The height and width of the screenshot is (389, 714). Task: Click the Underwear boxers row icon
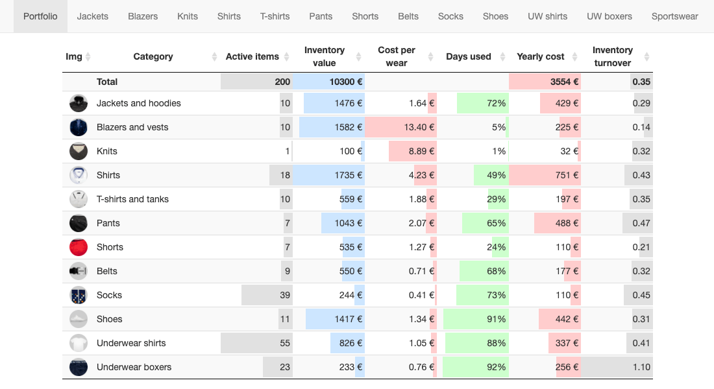[x=79, y=367]
